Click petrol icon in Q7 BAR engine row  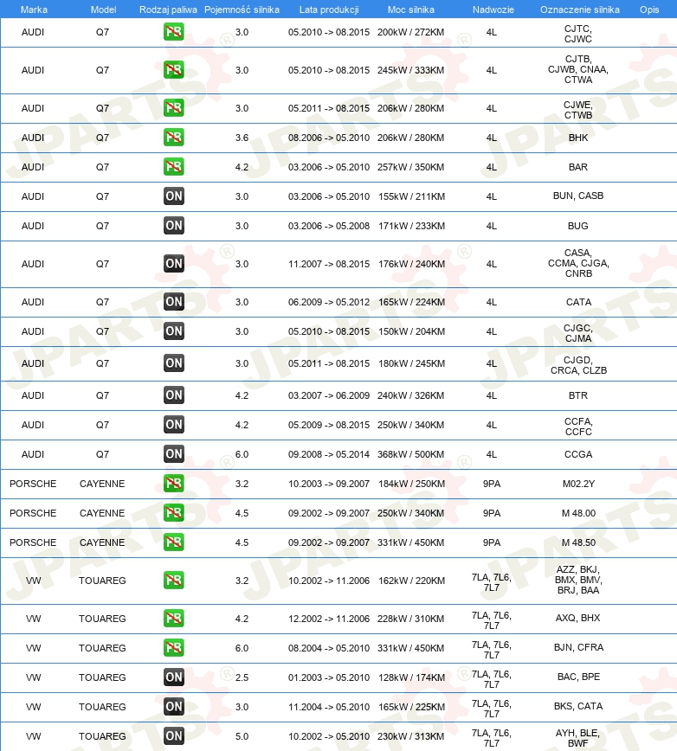173,167
